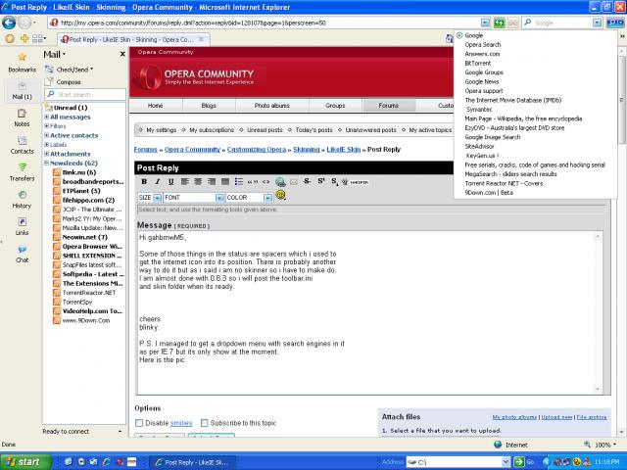627x470 pixels.
Task: Open the Links sidebar panel
Action: tap(22, 226)
